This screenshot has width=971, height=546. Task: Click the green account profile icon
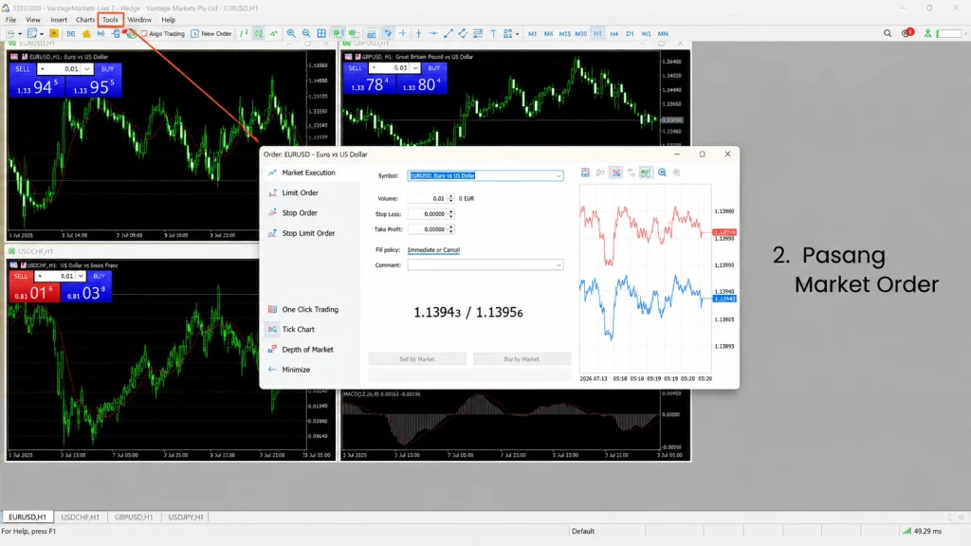pos(927,33)
